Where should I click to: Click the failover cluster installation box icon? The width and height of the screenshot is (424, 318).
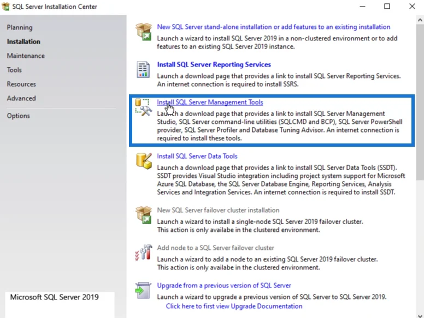tap(144, 215)
